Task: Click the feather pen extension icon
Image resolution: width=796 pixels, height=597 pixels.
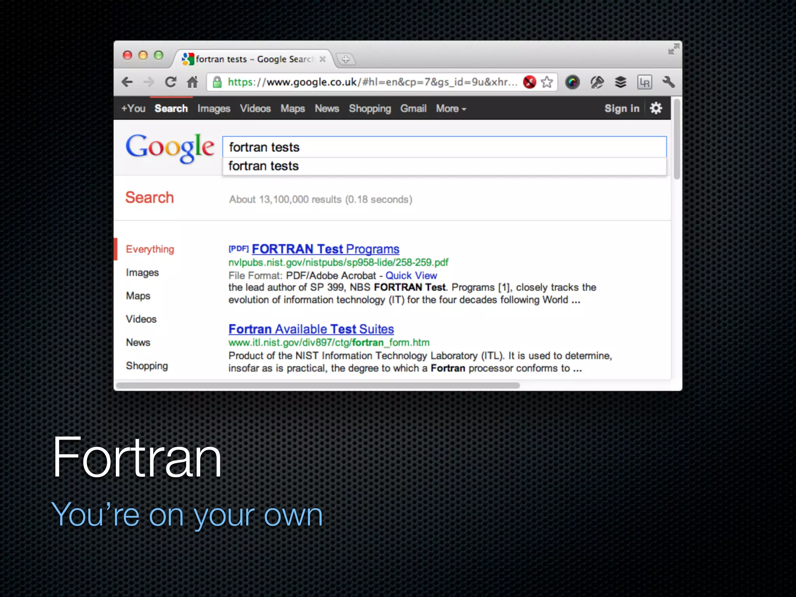Action: (x=597, y=82)
